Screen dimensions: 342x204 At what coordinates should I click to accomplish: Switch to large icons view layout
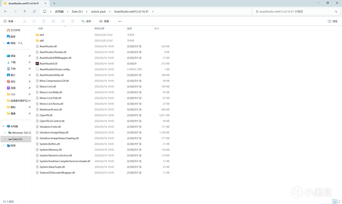tap(339, 201)
